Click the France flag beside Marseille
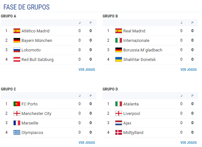The width and height of the screenshot is (202, 147). point(17,123)
